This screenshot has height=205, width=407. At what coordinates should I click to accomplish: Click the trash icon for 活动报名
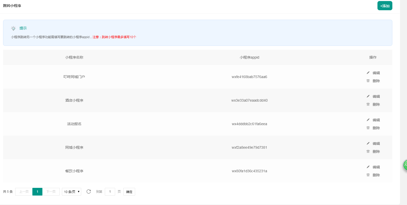pos(368,128)
